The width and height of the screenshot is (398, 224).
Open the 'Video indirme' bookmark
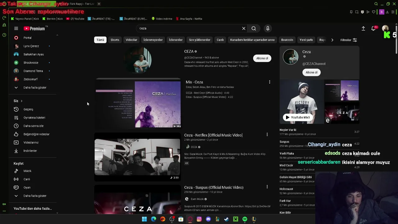coord(162,19)
